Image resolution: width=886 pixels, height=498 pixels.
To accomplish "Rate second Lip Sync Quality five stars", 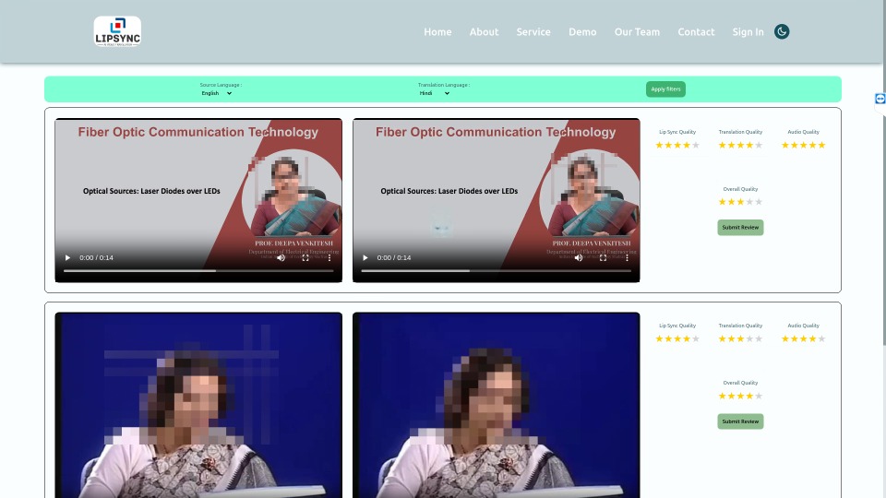I will (696, 338).
